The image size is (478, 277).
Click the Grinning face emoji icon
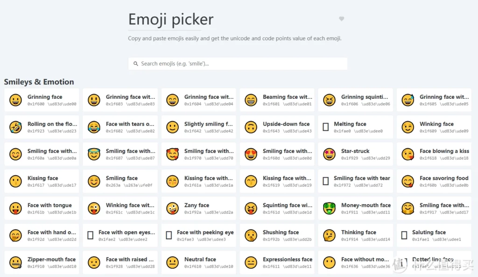(x=16, y=100)
